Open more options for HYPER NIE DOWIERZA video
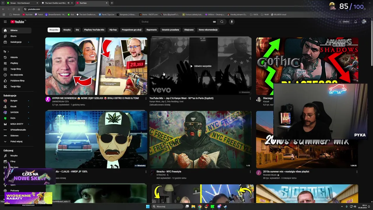This screenshot has height=210, width=373. 146,98
